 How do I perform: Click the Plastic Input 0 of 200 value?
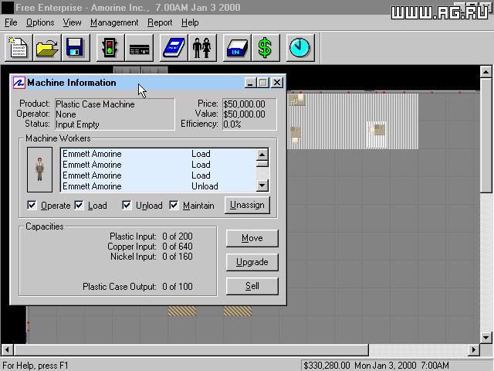tap(178, 237)
